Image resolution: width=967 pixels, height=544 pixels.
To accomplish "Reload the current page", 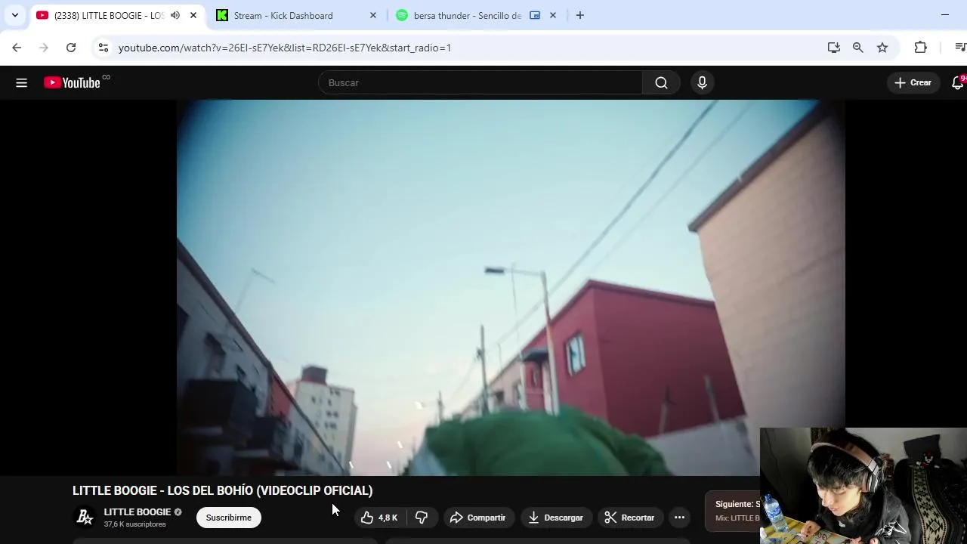I will [71, 48].
